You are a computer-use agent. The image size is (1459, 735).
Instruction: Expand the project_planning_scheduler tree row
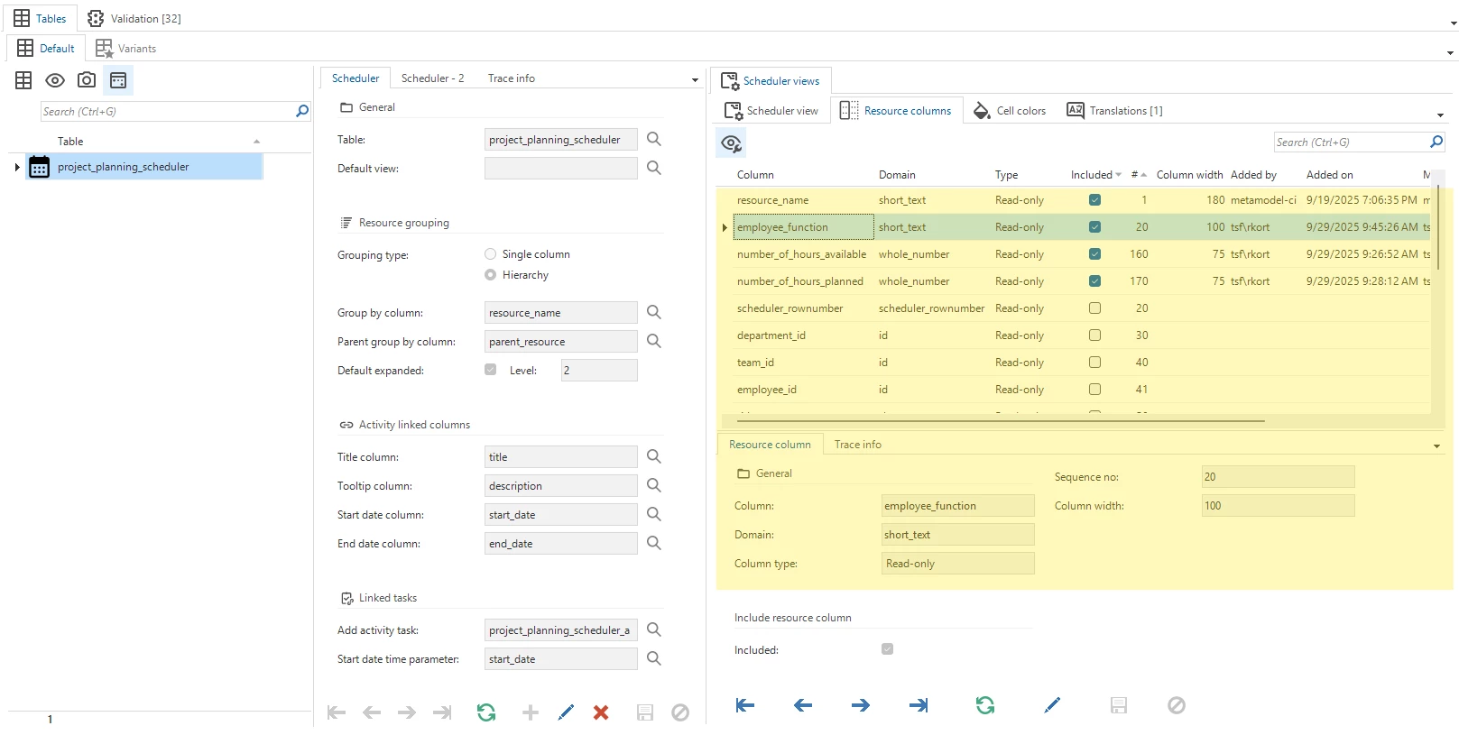(17, 167)
